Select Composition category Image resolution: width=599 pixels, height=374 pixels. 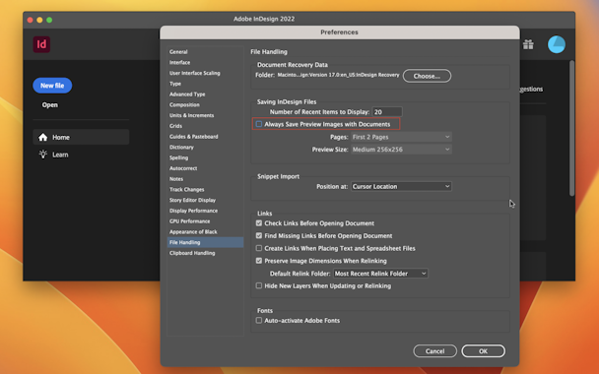click(184, 104)
